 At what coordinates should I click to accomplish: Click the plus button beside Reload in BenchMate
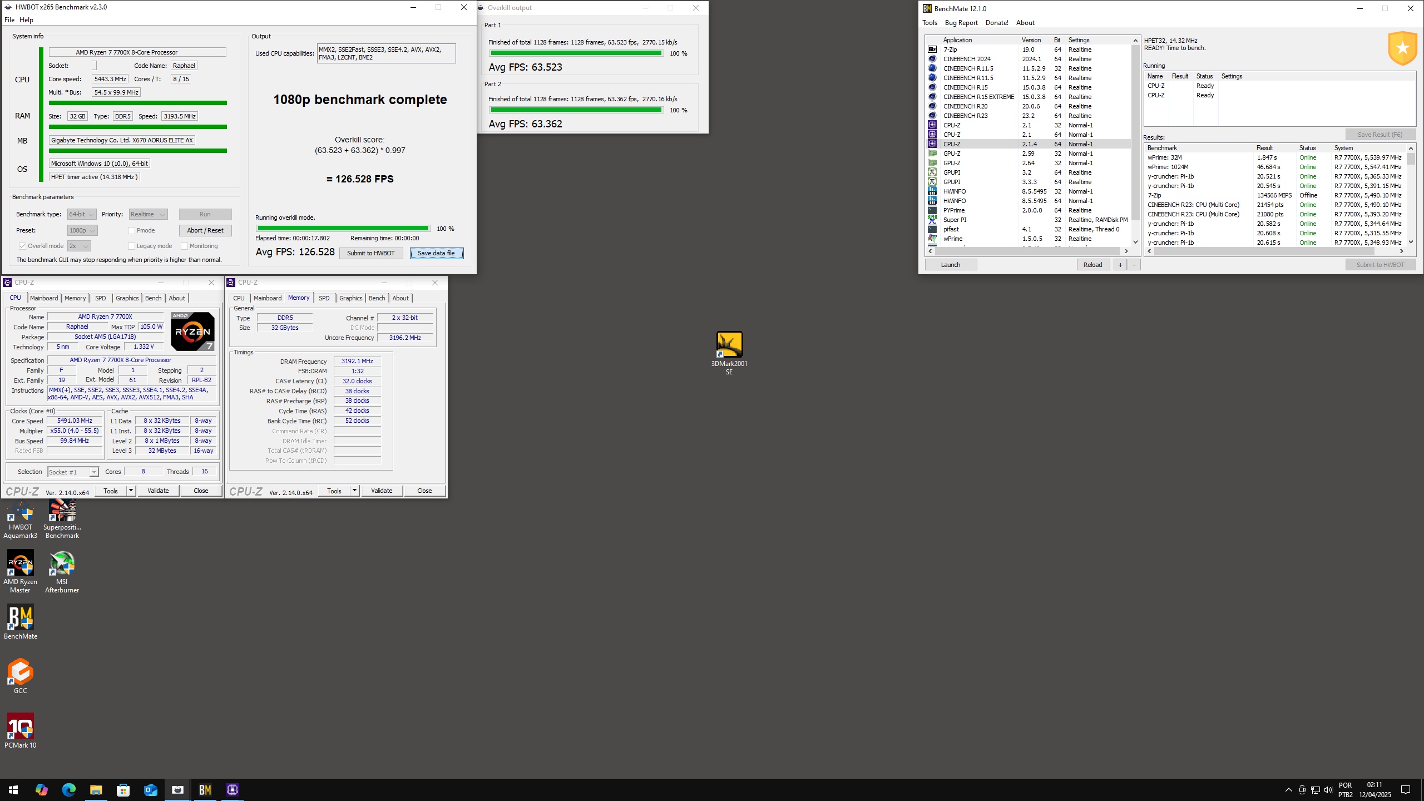1120,265
